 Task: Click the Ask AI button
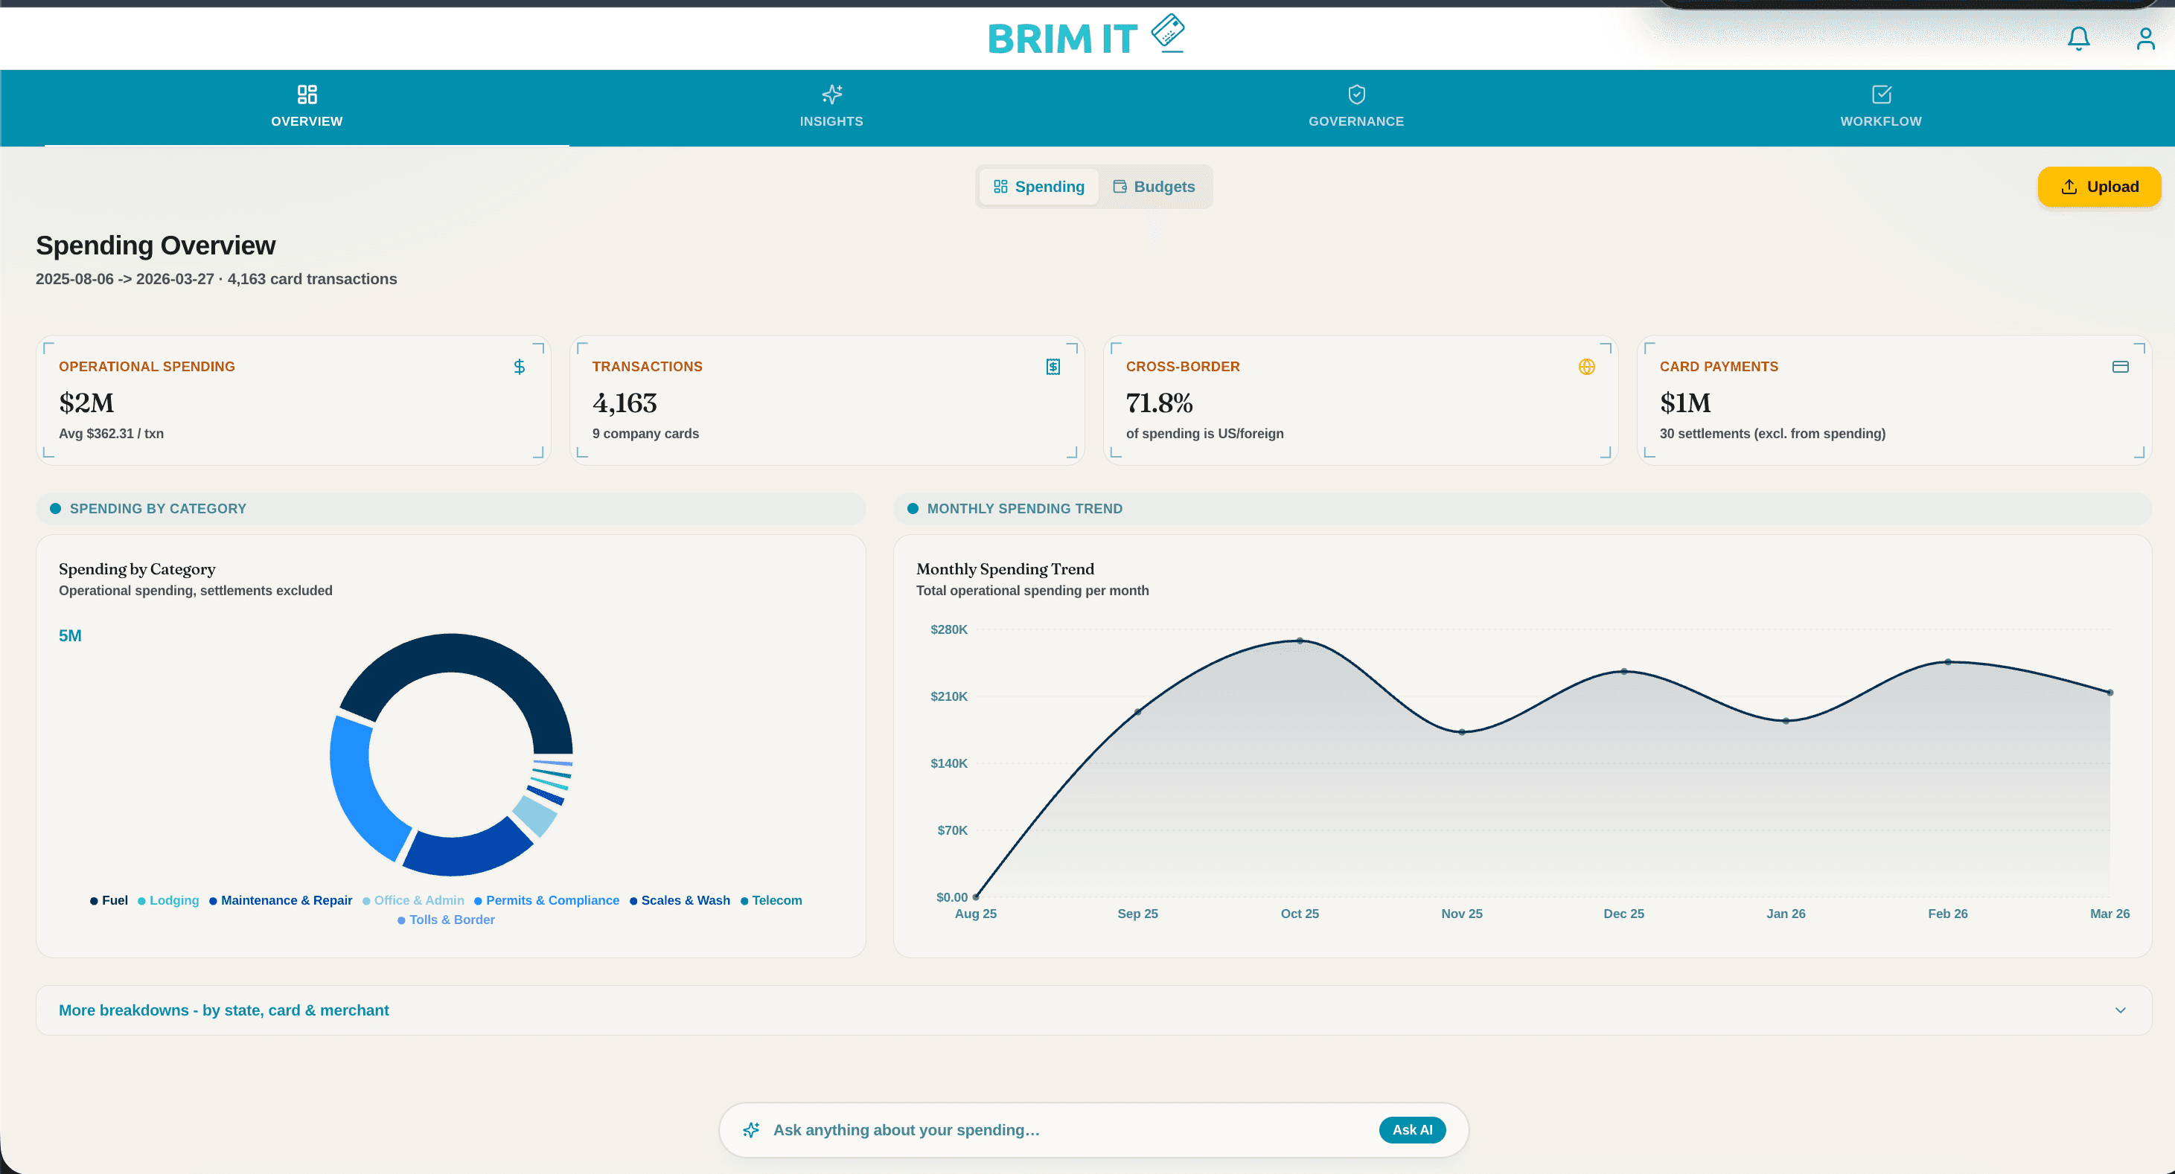click(x=1412, y=1129)
